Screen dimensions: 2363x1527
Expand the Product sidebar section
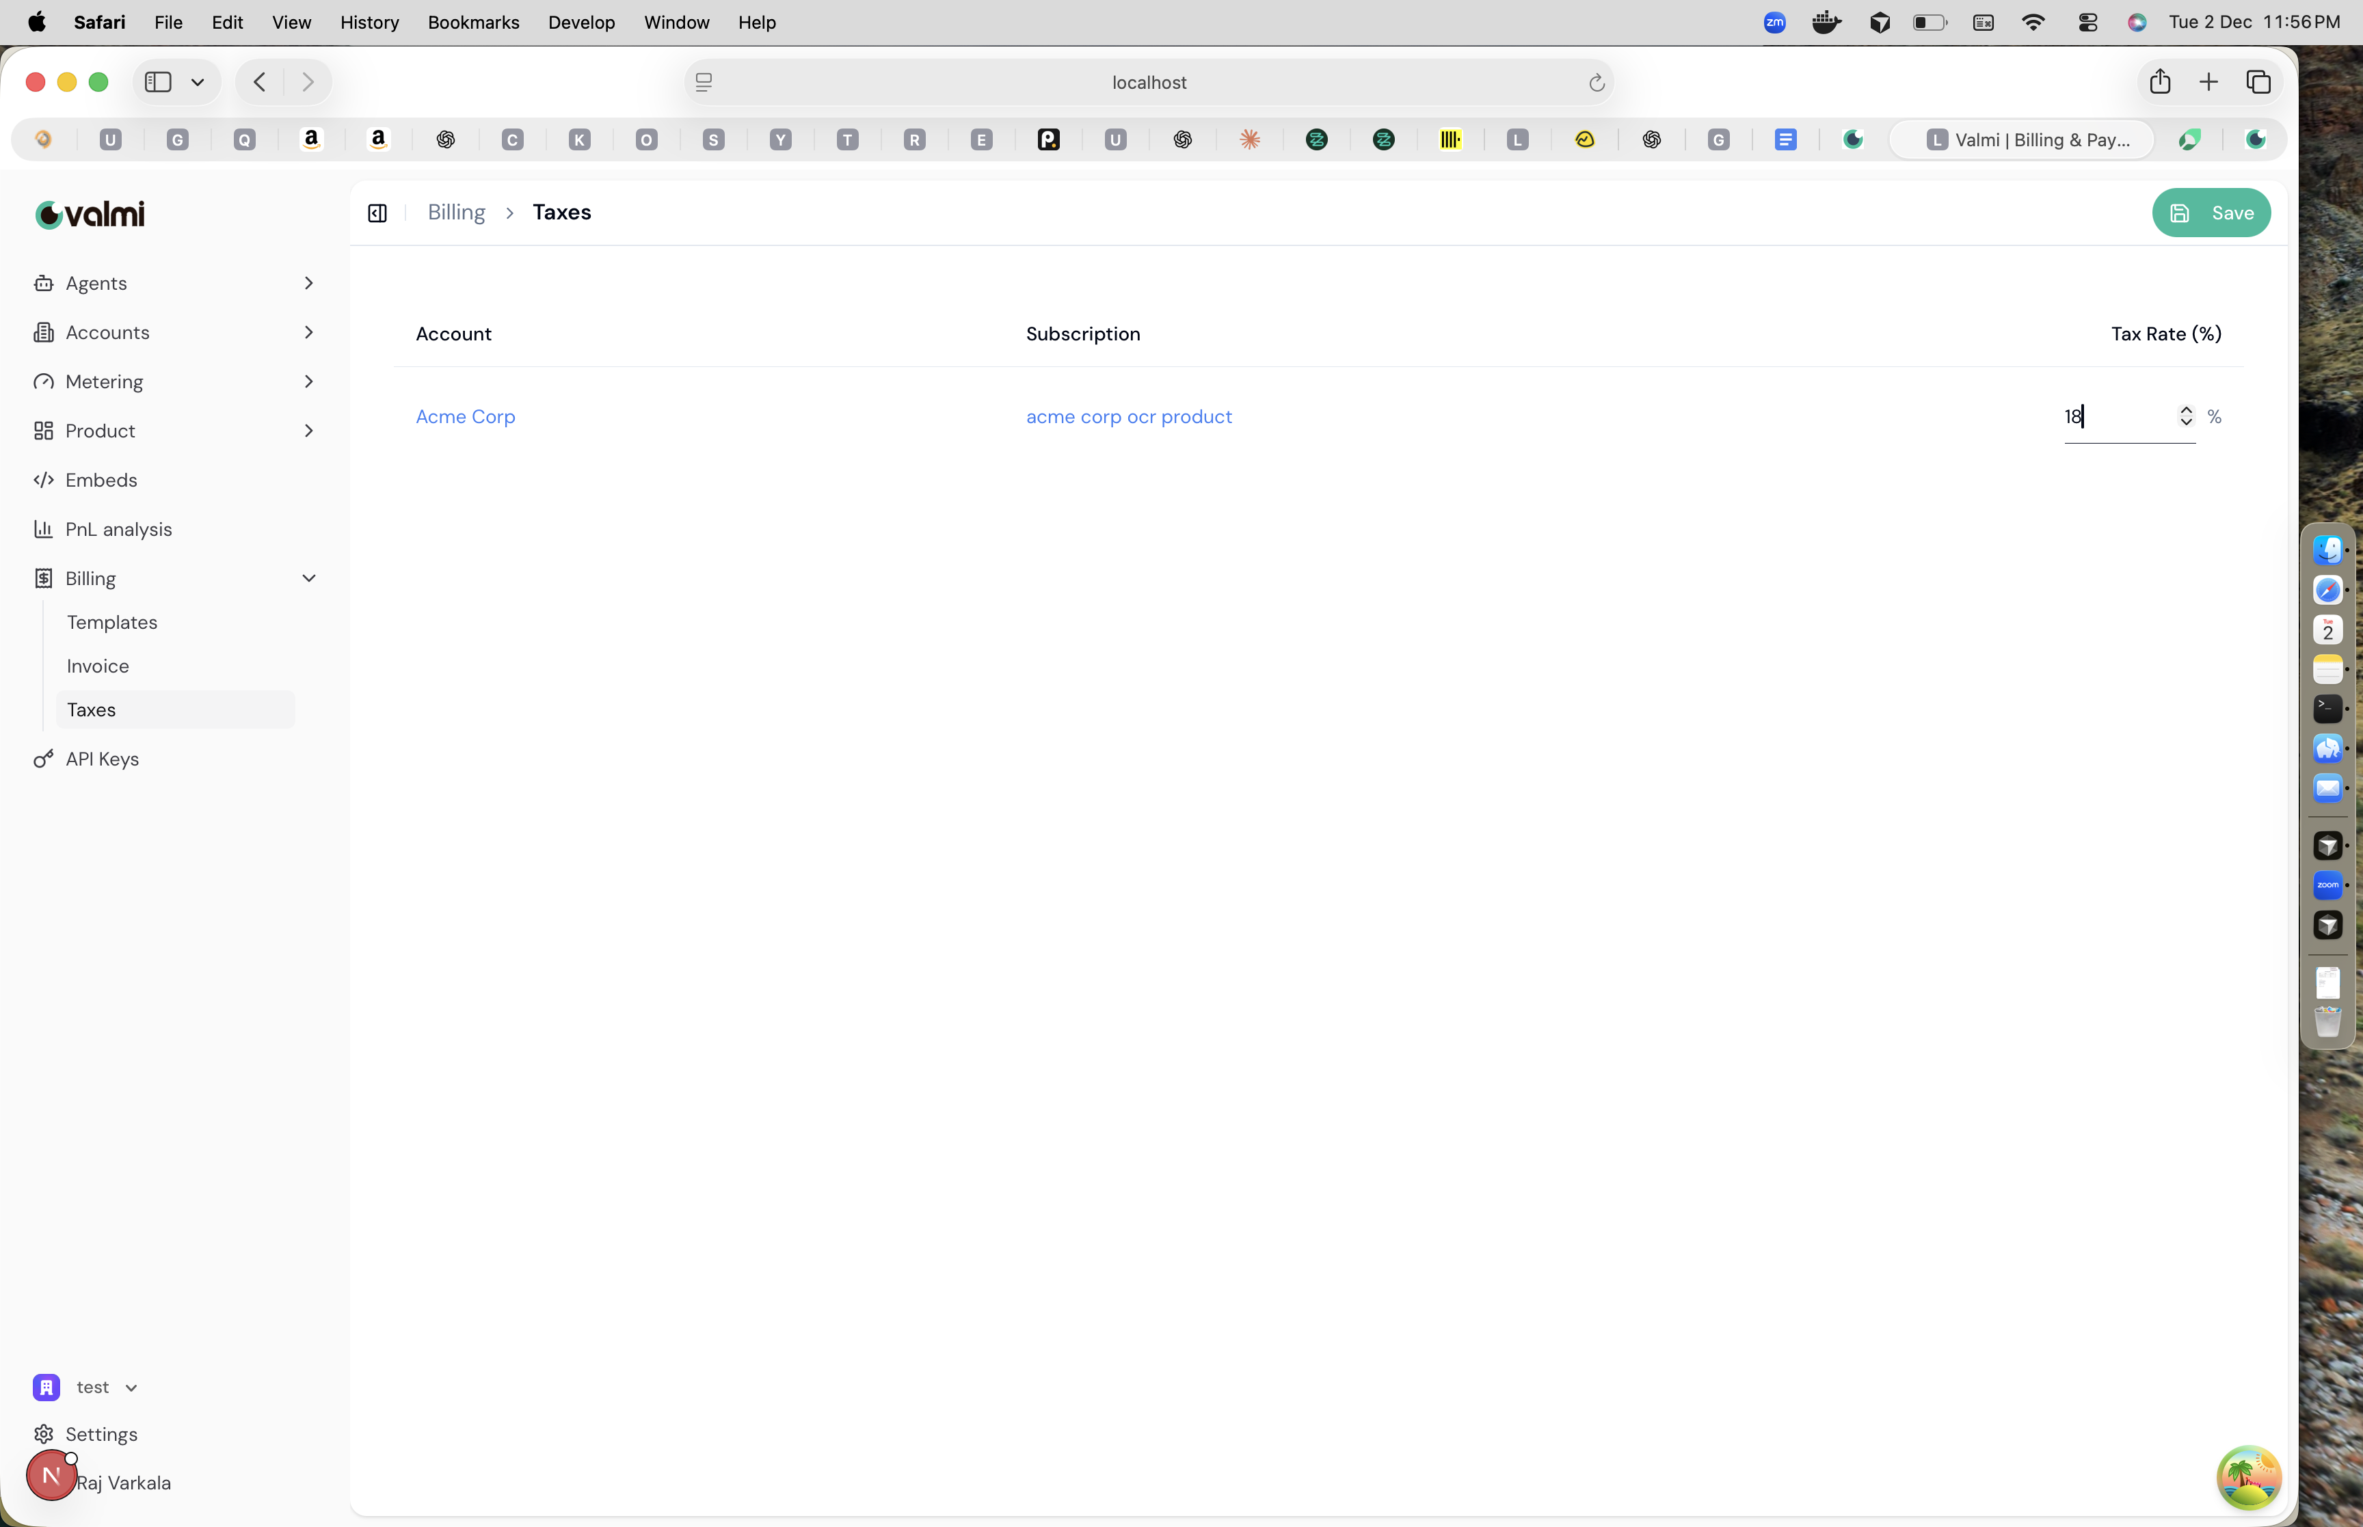(308, 431)
